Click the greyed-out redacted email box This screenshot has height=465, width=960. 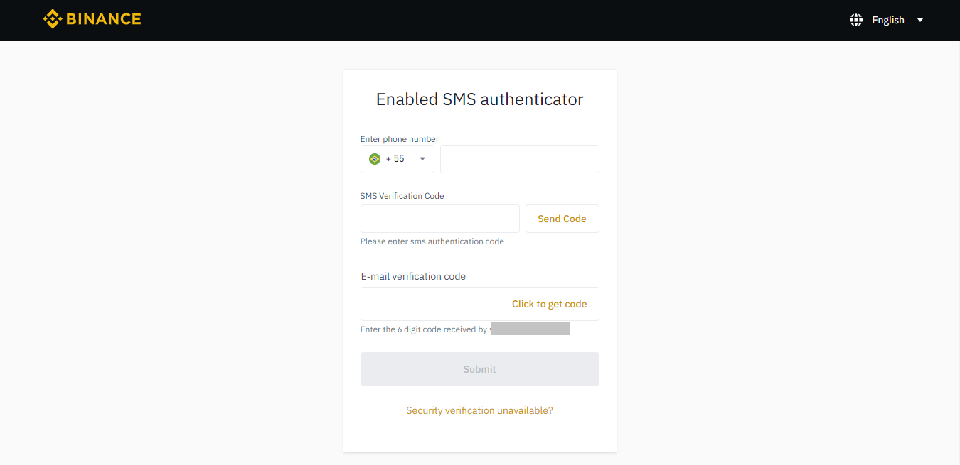coord(530,329)
